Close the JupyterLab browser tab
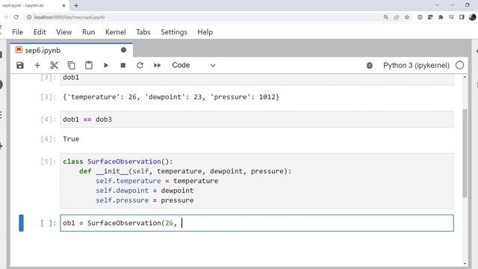Viewport: 478px width, 269px height. click(63, 5)
